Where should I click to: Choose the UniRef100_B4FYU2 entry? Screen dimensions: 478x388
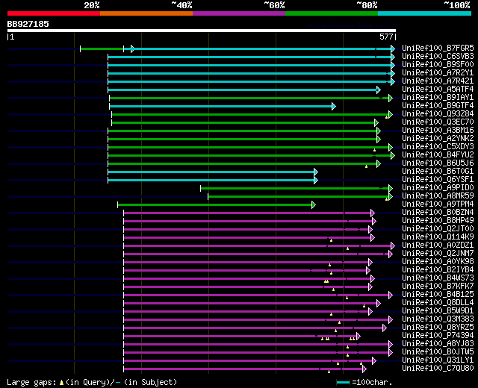click(x=438, y=155)
